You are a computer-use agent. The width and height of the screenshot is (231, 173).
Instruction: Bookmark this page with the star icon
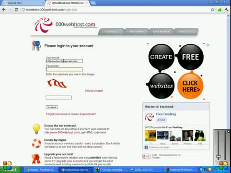212,10
